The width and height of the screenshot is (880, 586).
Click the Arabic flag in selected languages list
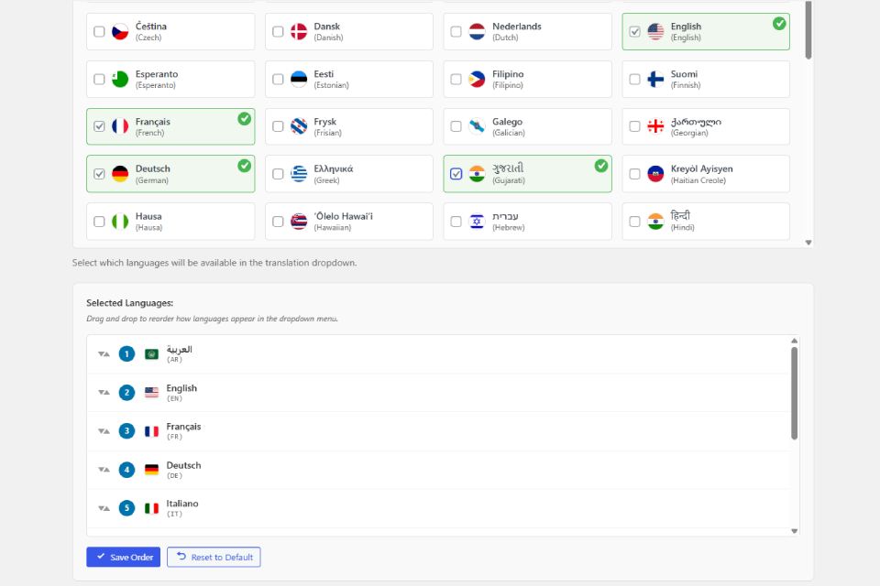(151, 353)
